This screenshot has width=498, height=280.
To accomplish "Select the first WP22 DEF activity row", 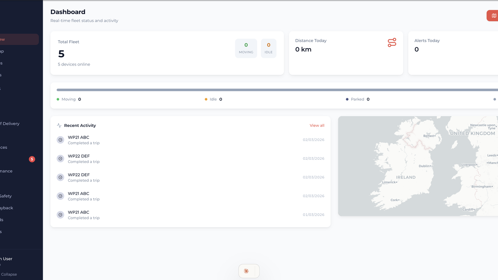I will (x=190, y=158).
